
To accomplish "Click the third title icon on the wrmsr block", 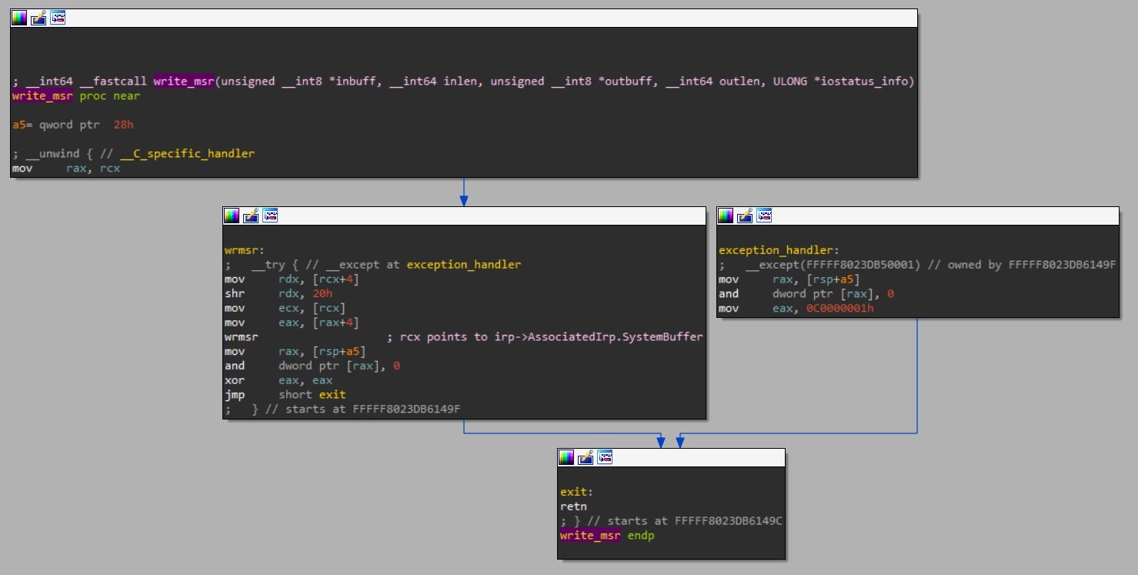I will point(270,216).
